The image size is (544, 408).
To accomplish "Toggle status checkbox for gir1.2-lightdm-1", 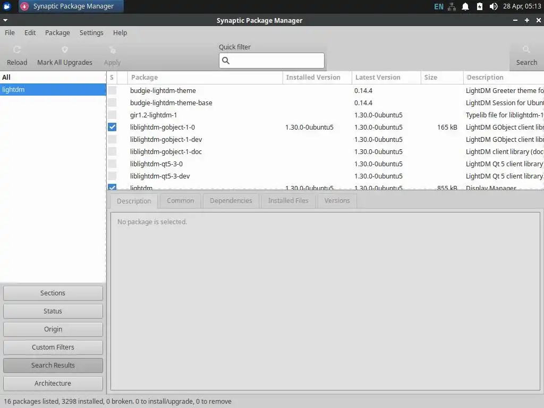I will click(112, 115).
